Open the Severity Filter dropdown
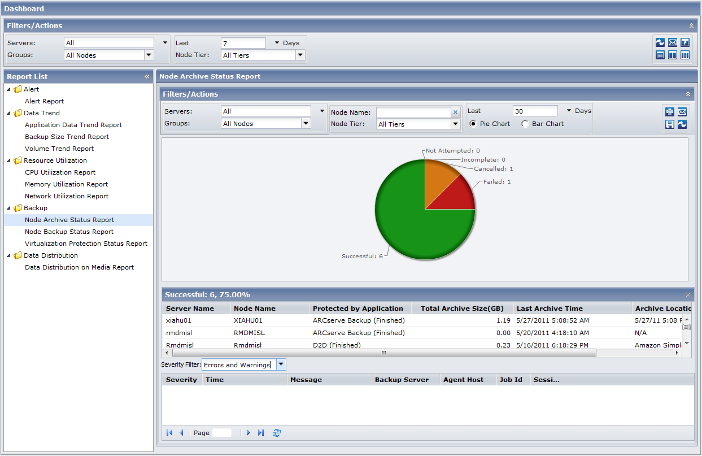The height and width of the screenshot is (456, 702). coord(281,365)
